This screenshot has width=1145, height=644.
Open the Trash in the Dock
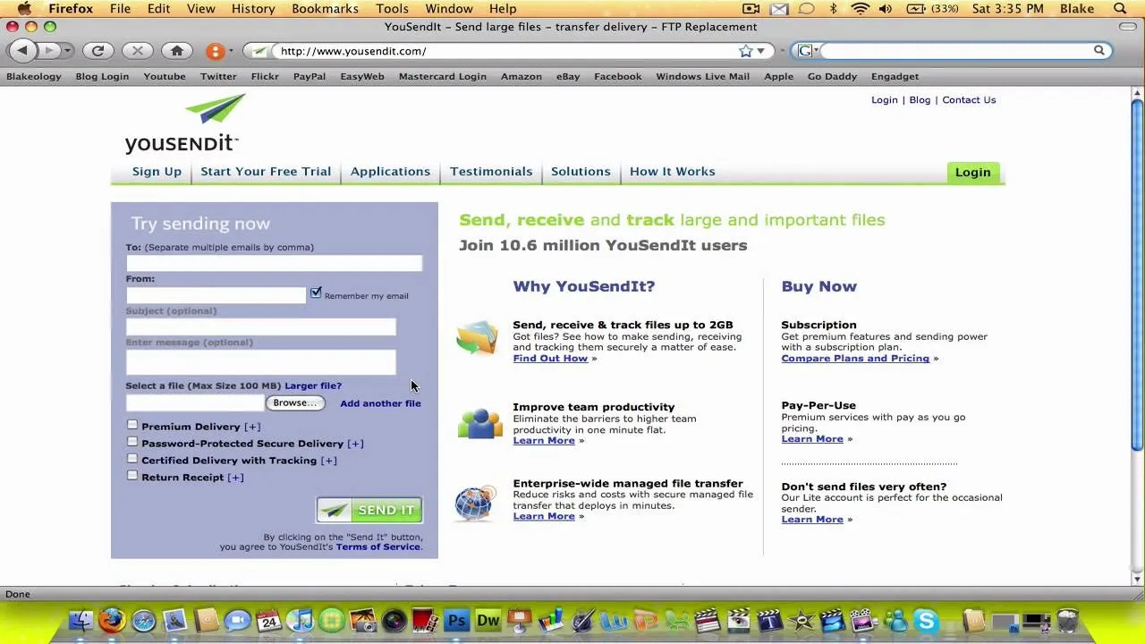coord(1067,620)
